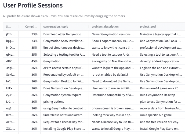The height and width of the screenshot is (134, 185).
Task: Click session ID ZQ1... cell
Action: [11, 129]
